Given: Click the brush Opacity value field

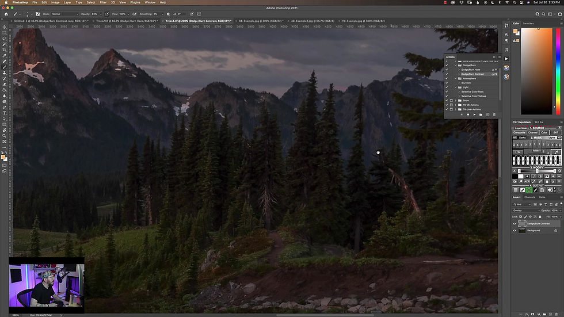Looking at the screenshot, I should coord(96,14).
